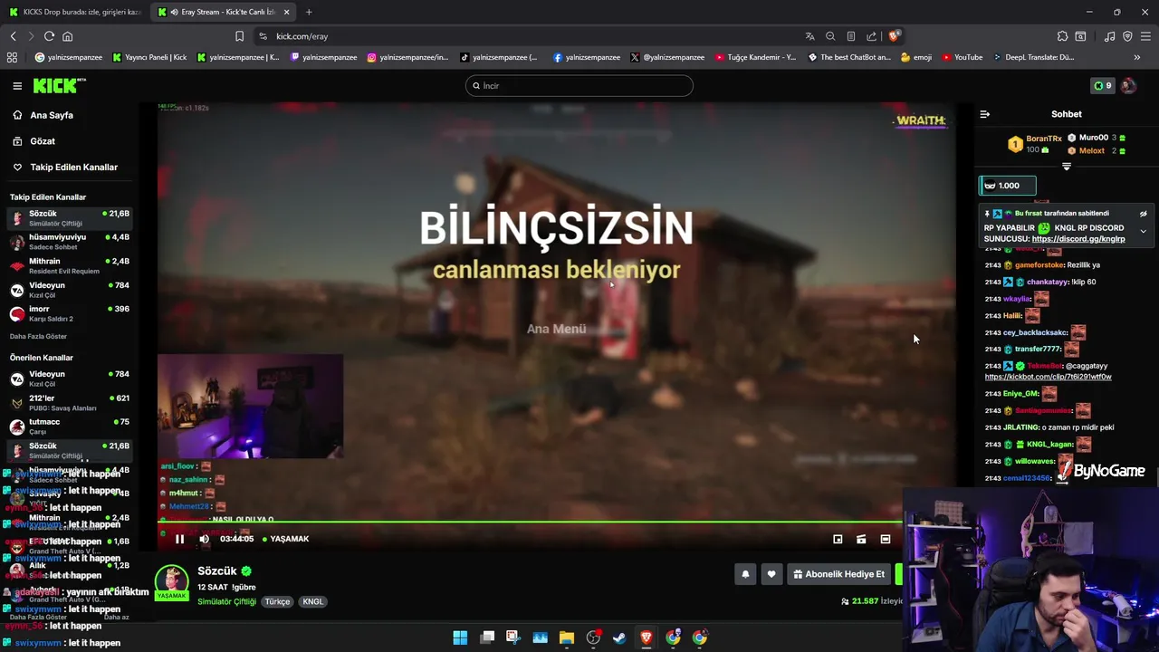This screenshot has width=1159, height=652.
Task: Open Takip Edilen Kanallar page
Action: pos(72,168)
